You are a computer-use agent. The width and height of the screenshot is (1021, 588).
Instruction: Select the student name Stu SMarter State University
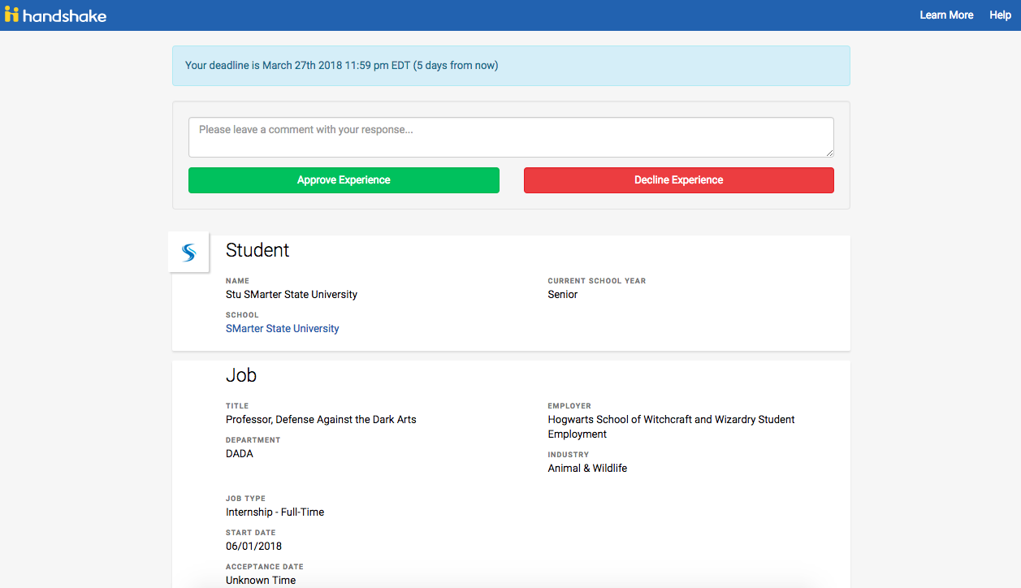292,295
